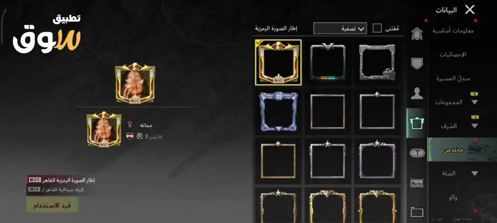This screenshot has width=497, height=223.
Task: Select the Name card icon in the sidebar
Action: coord(417,183)
